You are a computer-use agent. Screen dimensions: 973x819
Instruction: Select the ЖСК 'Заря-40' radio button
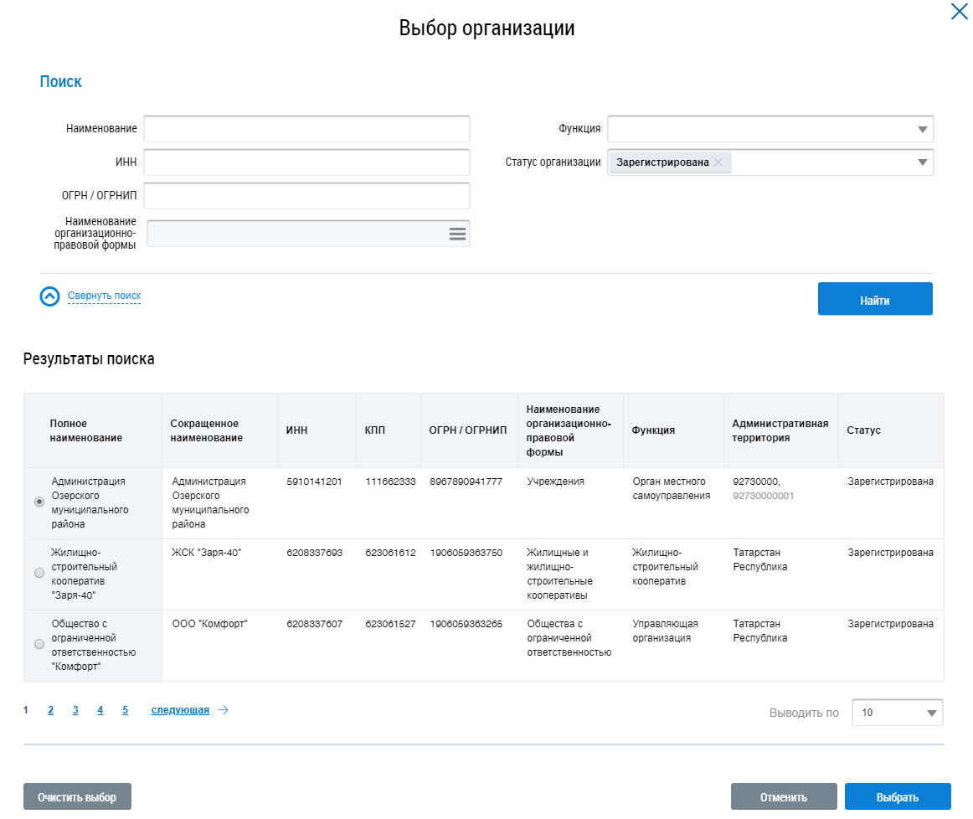point(39,573)
